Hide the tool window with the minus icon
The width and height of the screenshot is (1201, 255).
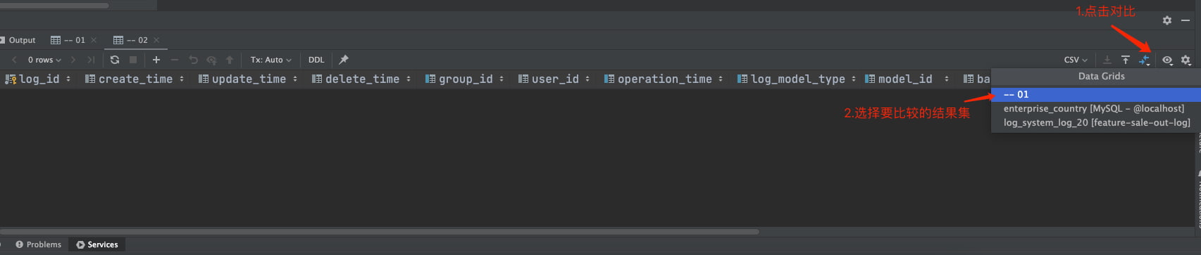[x=1186, y=20]
